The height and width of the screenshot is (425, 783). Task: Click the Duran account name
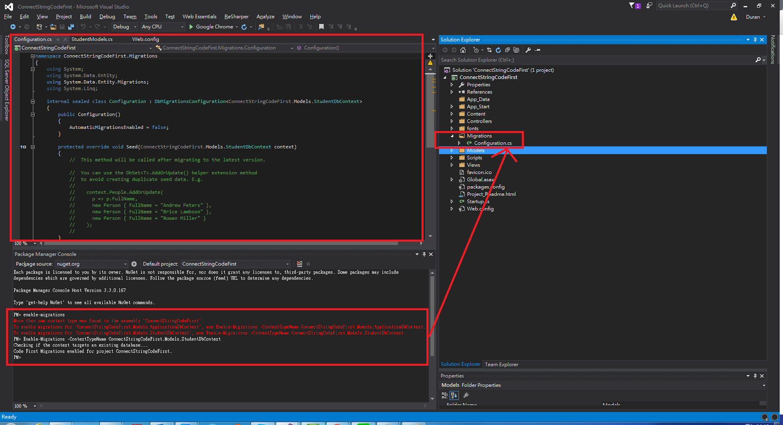pyautogui.click(x=753, y=17)
